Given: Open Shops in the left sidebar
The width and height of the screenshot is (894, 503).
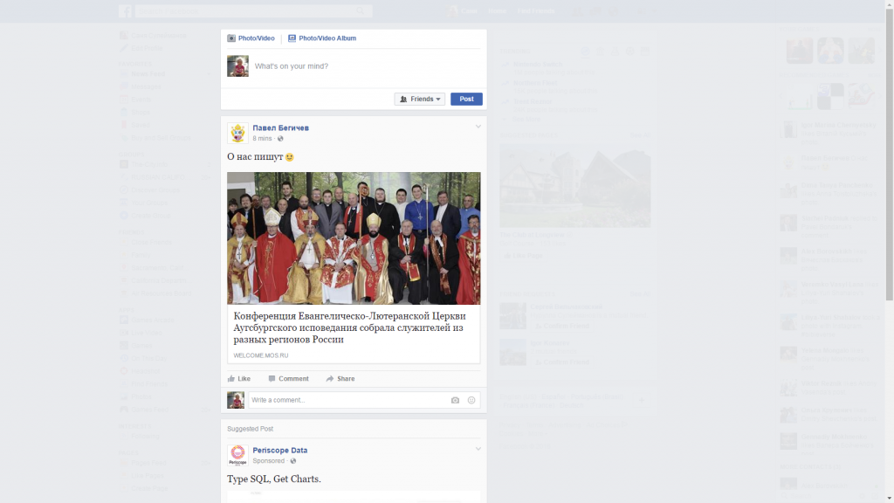Looking at the screenshot, I should tap(141, 113).
